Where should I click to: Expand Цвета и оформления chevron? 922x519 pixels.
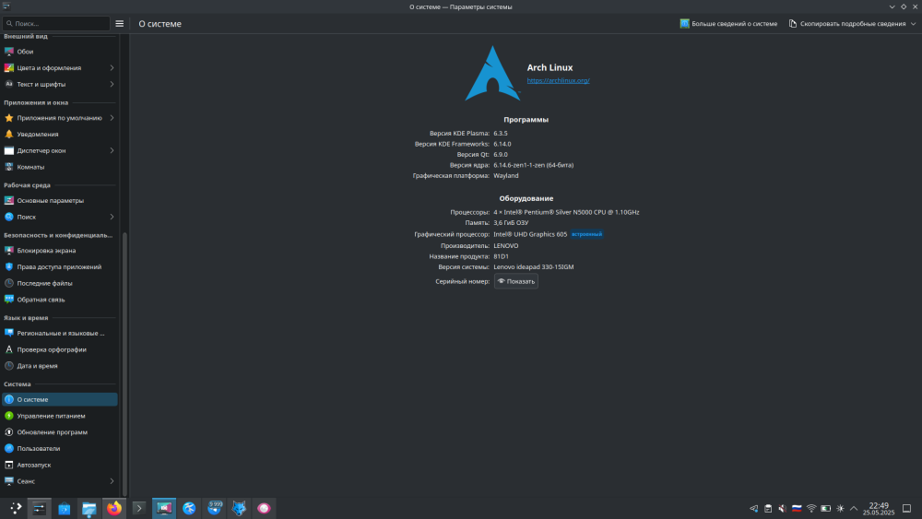pos(112,68)
